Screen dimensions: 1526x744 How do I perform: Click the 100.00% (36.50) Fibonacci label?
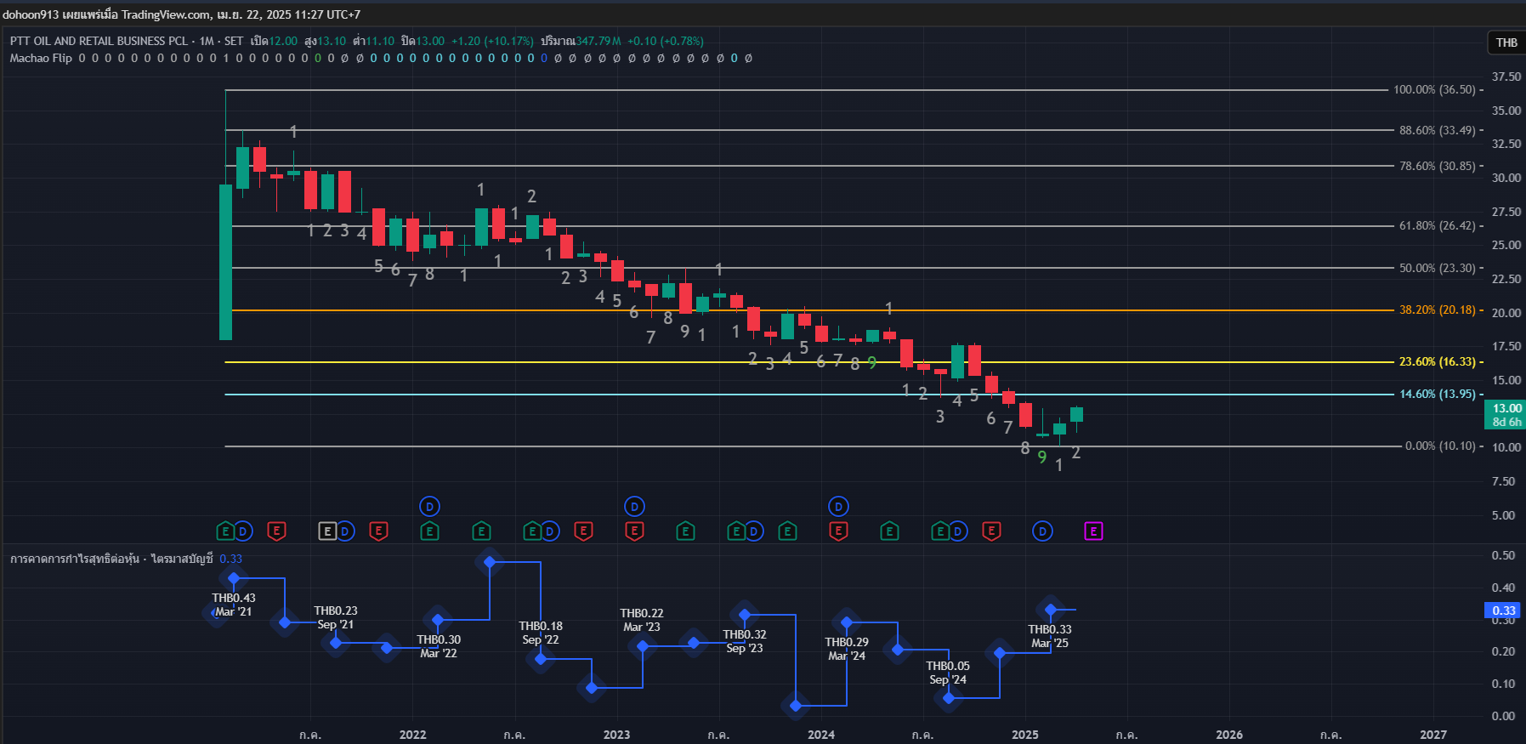point(1434,89)
